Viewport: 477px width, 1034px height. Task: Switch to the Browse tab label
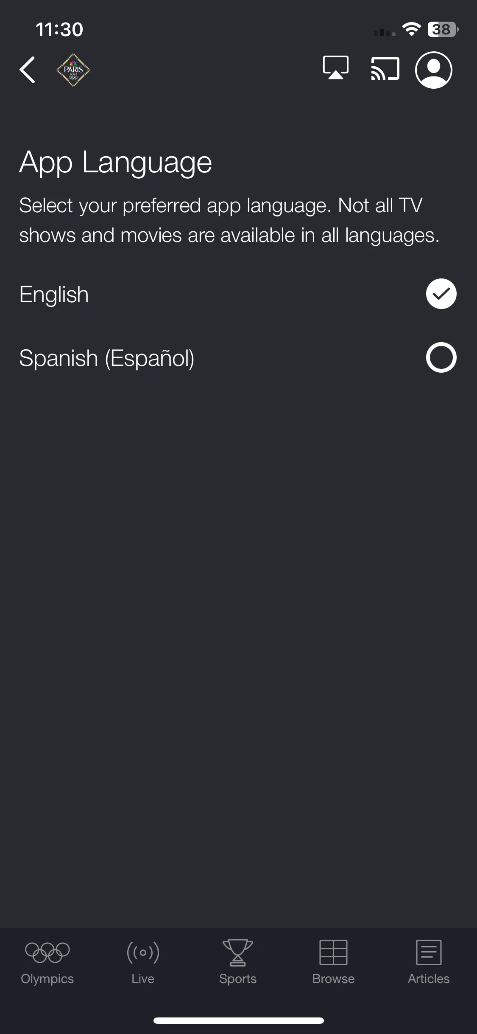[333, 979]
